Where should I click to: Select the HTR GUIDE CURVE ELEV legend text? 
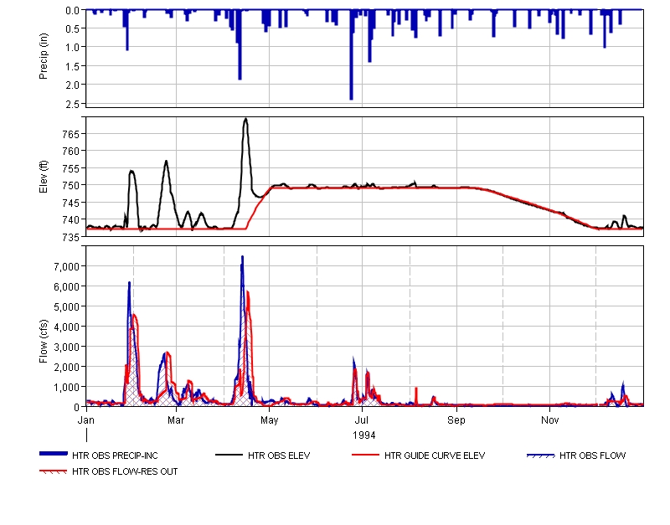point(435,456)
